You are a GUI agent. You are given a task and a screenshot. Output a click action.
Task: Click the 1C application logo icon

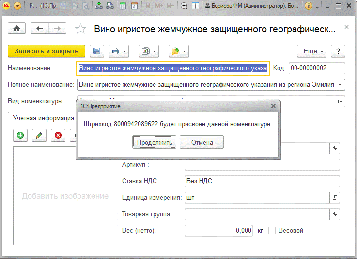click(6, 6)
